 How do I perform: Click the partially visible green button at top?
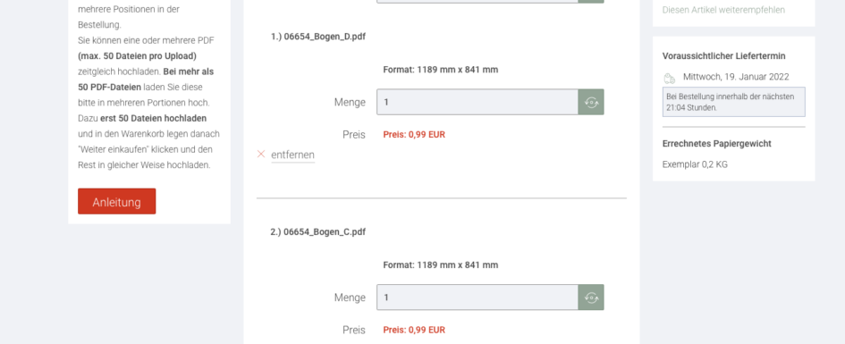pos(591,2)
